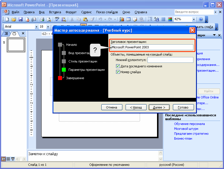Open the 'Обучение персонала' template link
The height and width of the screenshot is (169, 224).
189,124
